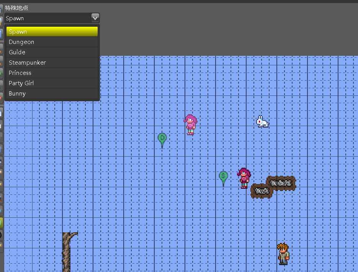Click the 特殊地点 panel label
Screen dimensions: 358x272
click(16, 8)
